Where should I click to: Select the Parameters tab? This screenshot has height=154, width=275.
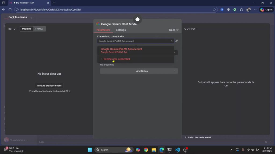coord(103,30)
